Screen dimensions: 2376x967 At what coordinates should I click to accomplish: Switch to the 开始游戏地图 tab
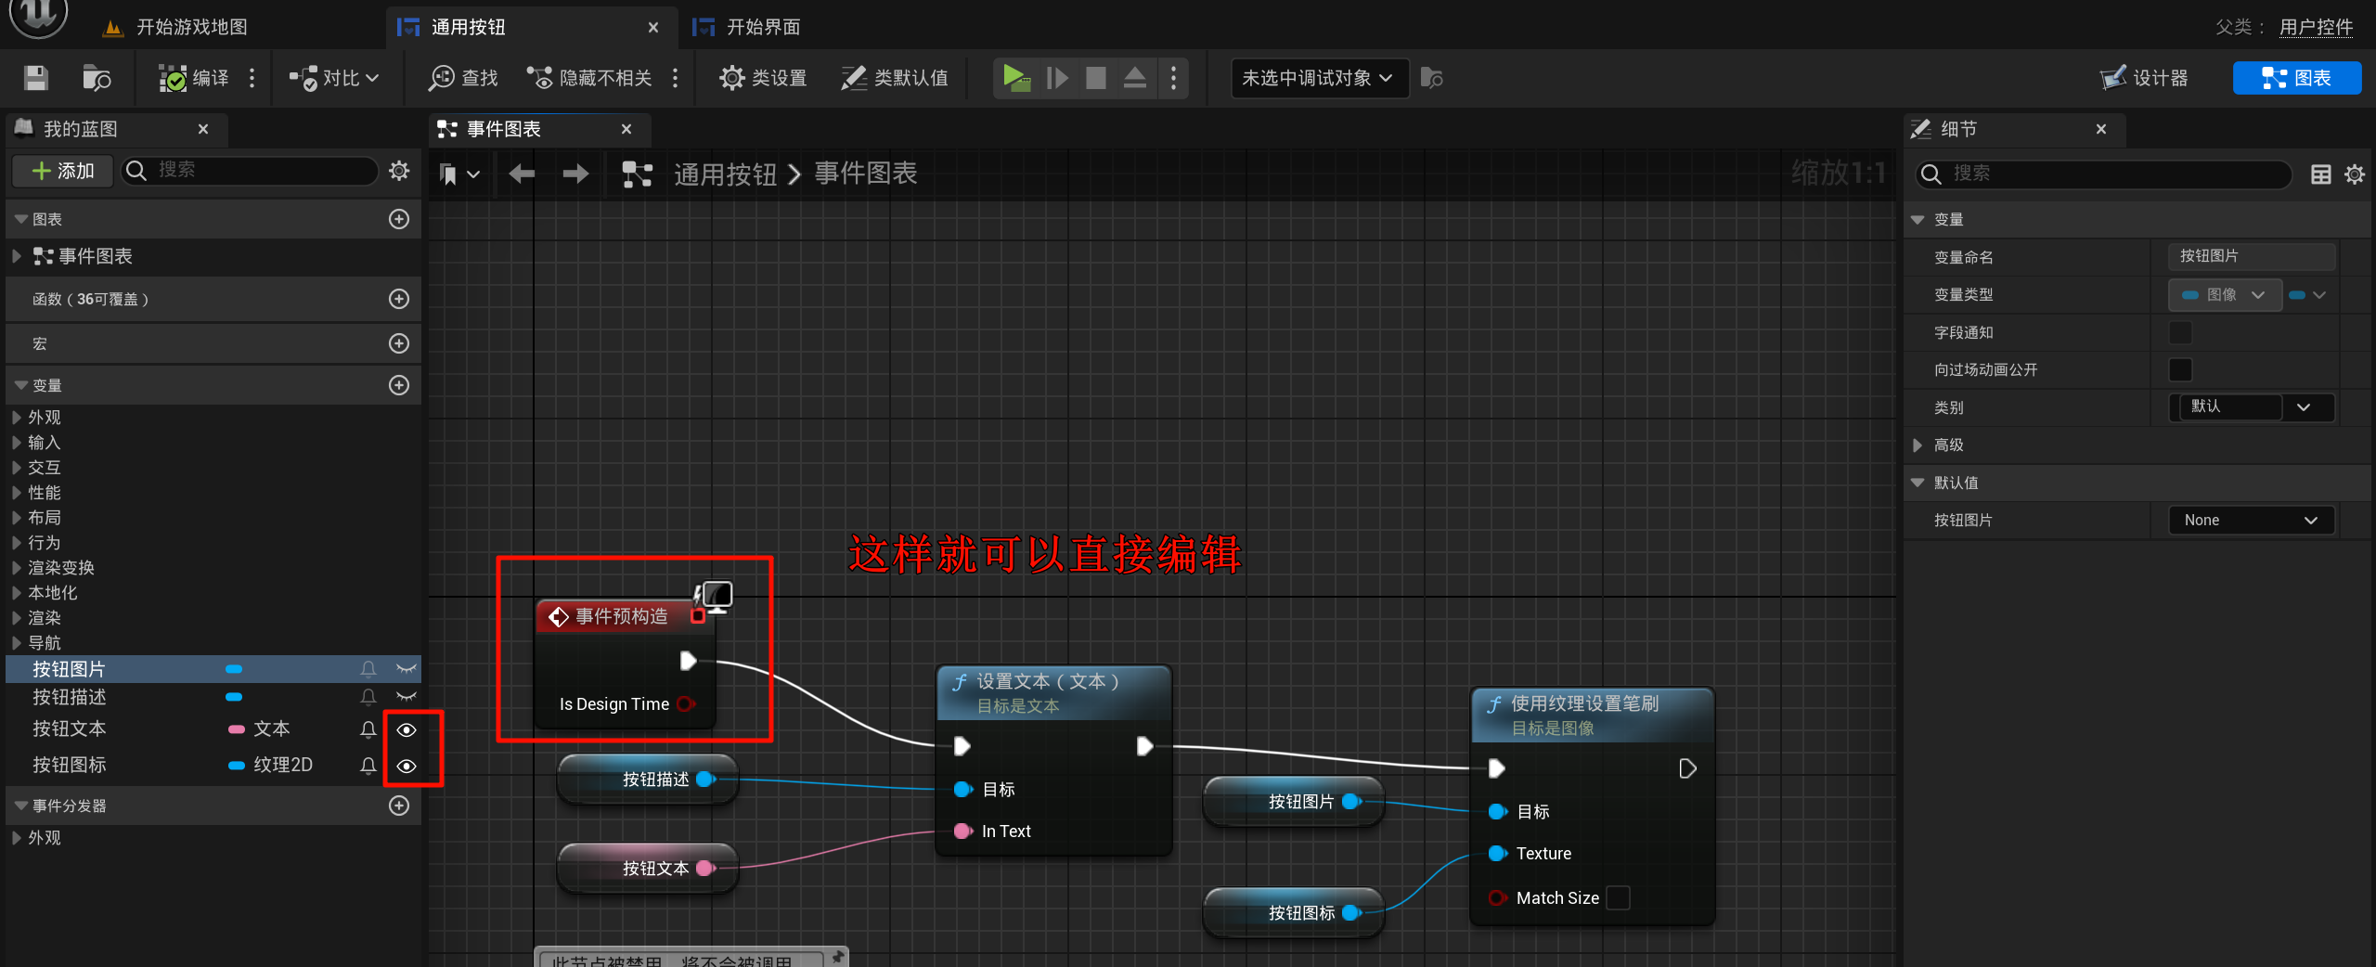coord(191,27)
